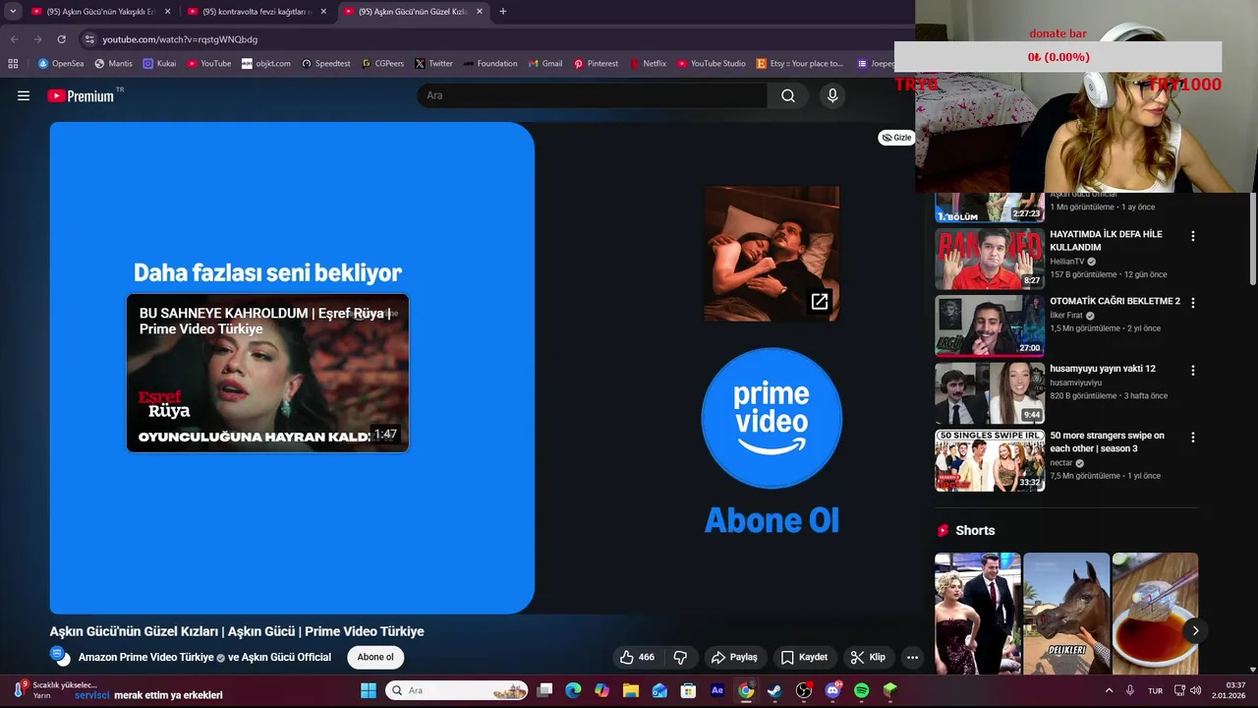This screenshot has height=708, width=1258.
Task: Open the Twitter bookmark
Action: coord(433,63)
